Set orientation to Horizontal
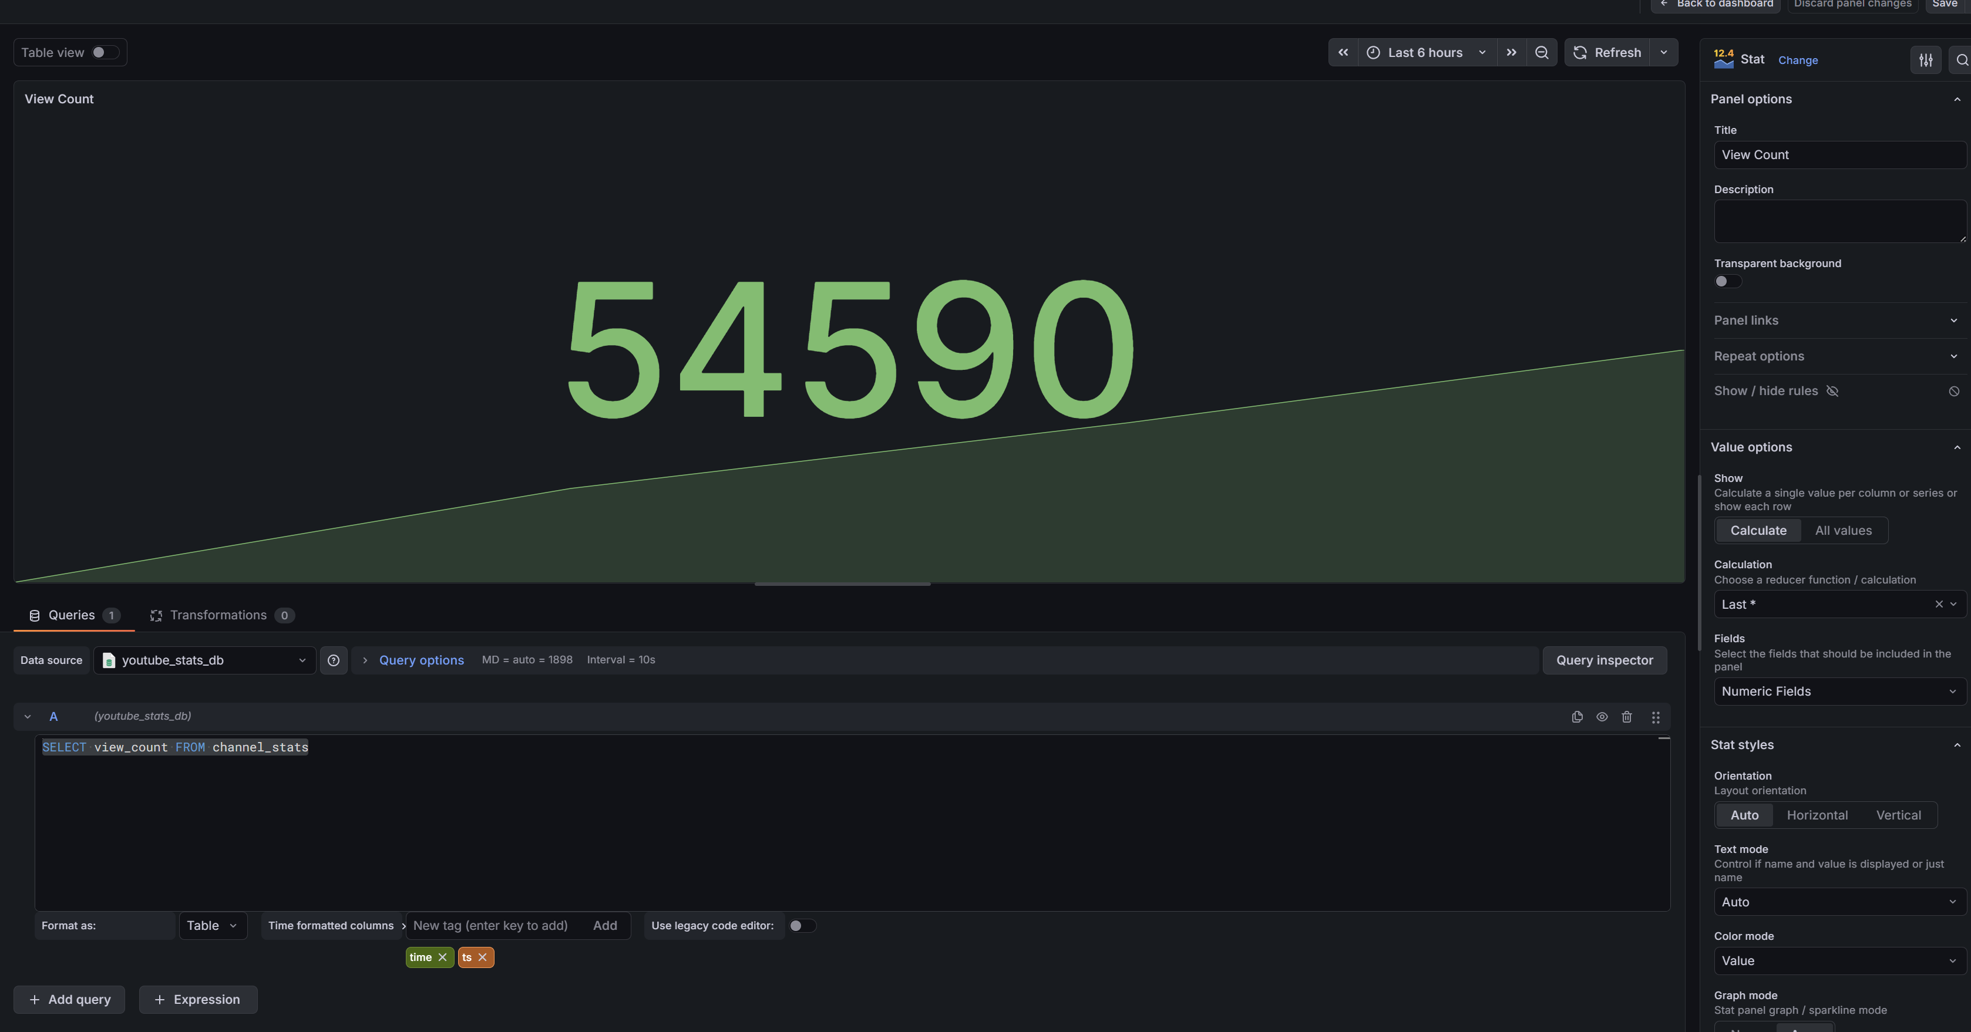 coord(1817,815)
